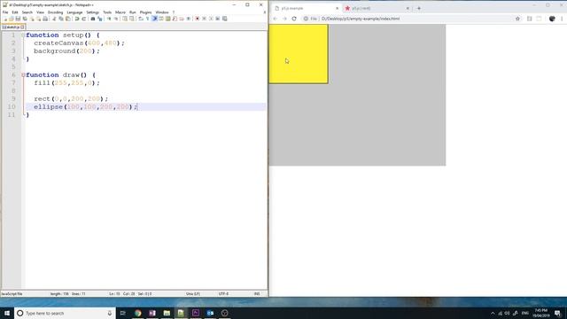Go back in the browser
This screenshot has width=567, height=319.
tap(276, 19)
